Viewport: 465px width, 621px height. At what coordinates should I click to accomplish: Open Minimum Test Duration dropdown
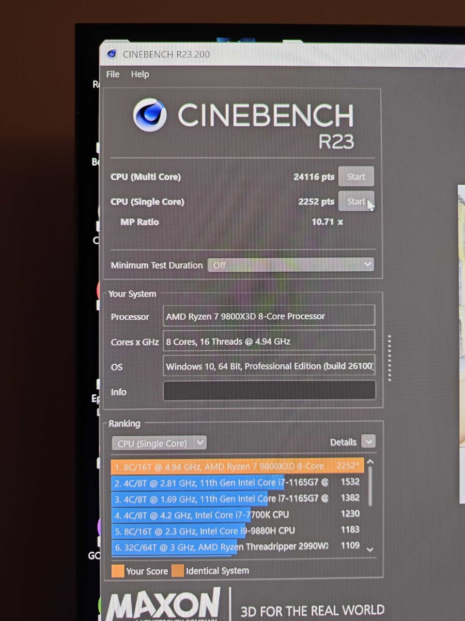[x=290, y=265]
